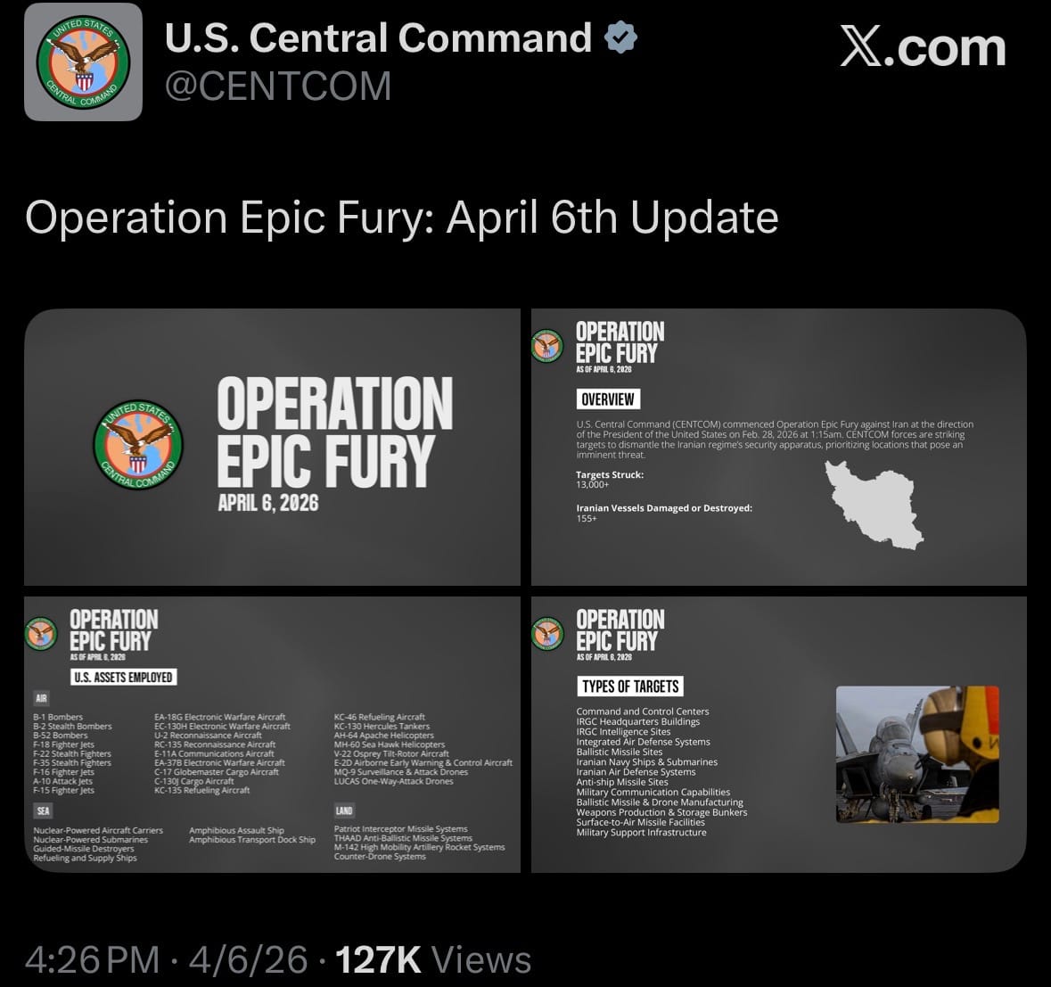1051x987 pixels.
Task: Open the U.S. Assets Employed slide image
Action: [x=272, y=734]
